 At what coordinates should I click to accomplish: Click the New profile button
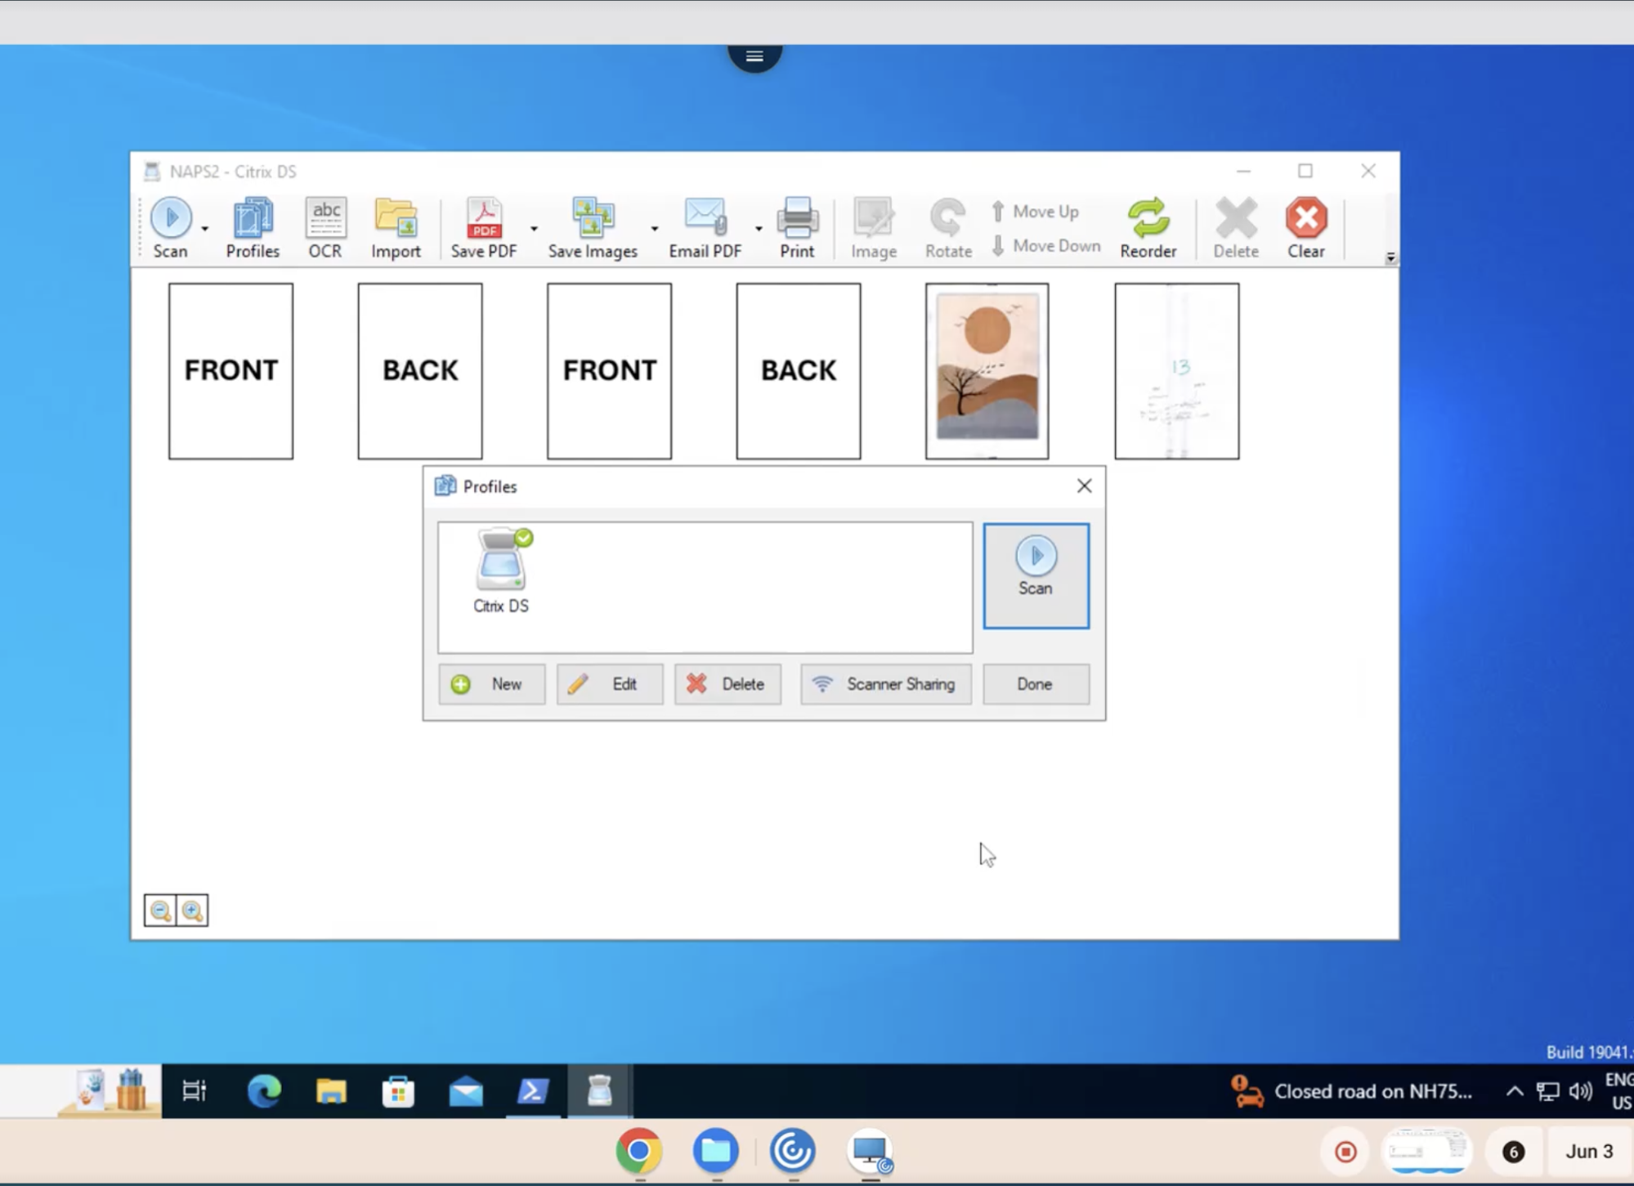tap(491, 684)
